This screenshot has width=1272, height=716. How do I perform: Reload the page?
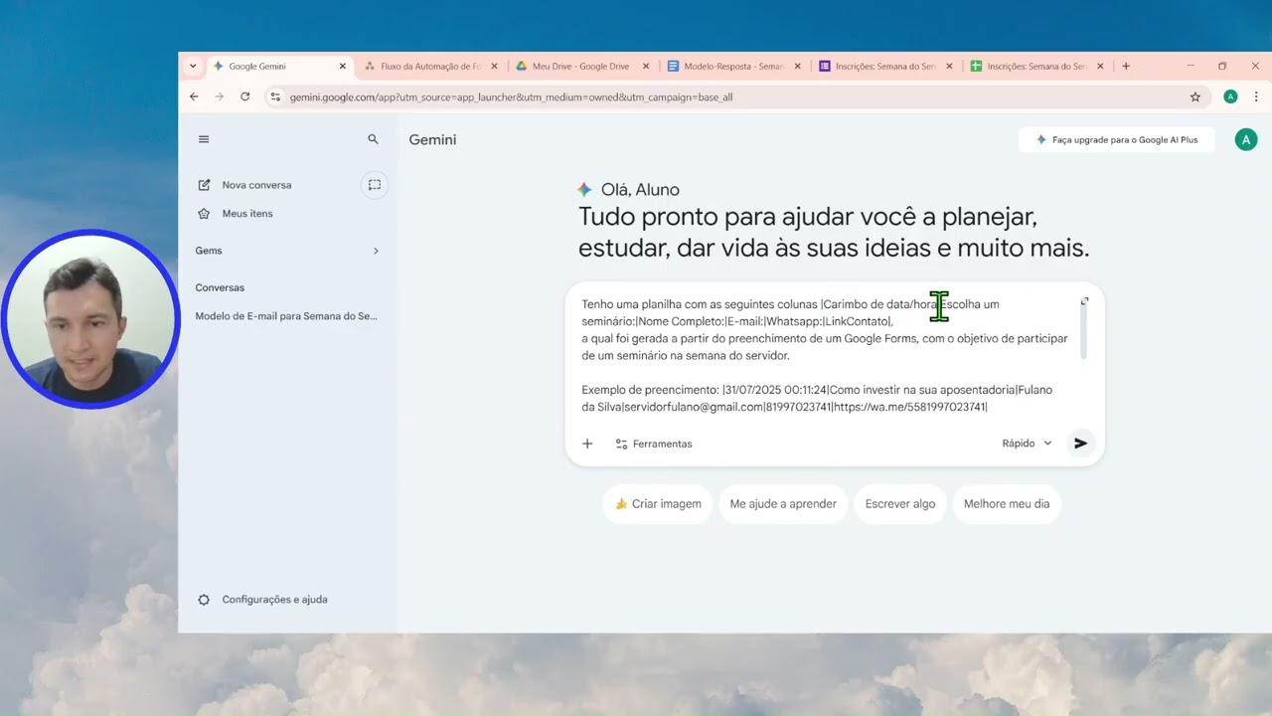245,97
